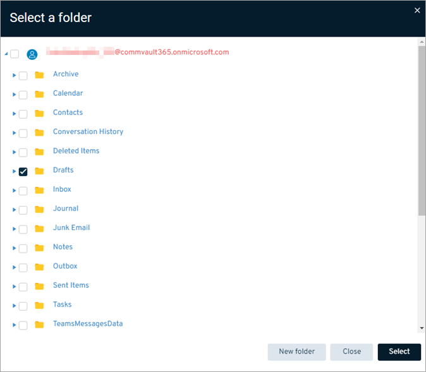The height and width of the screenshot is (372, 426).
Task: Expand the Archive folder
Action: (x=14, y=76)
